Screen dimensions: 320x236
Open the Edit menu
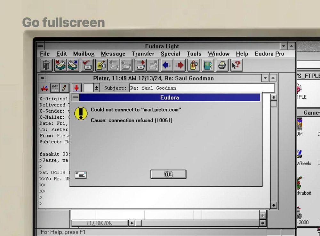click(x=61, y=54)
